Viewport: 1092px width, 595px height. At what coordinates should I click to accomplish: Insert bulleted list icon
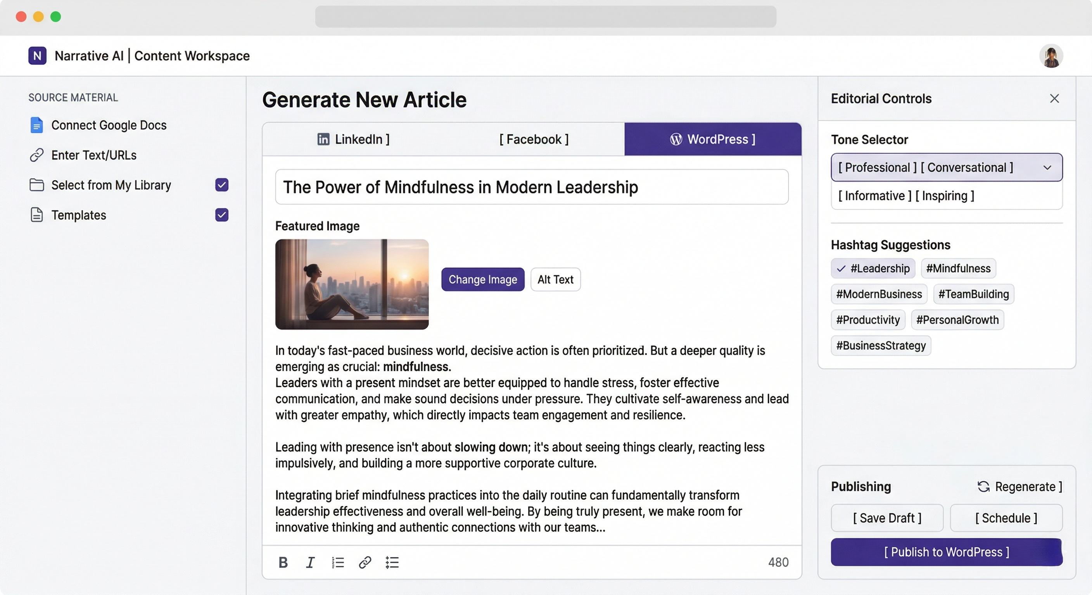click(392, 562)
